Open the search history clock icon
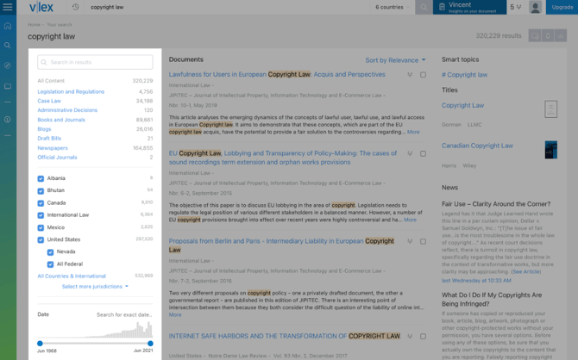This screenshot has height=360, width=578. (76, 7)
